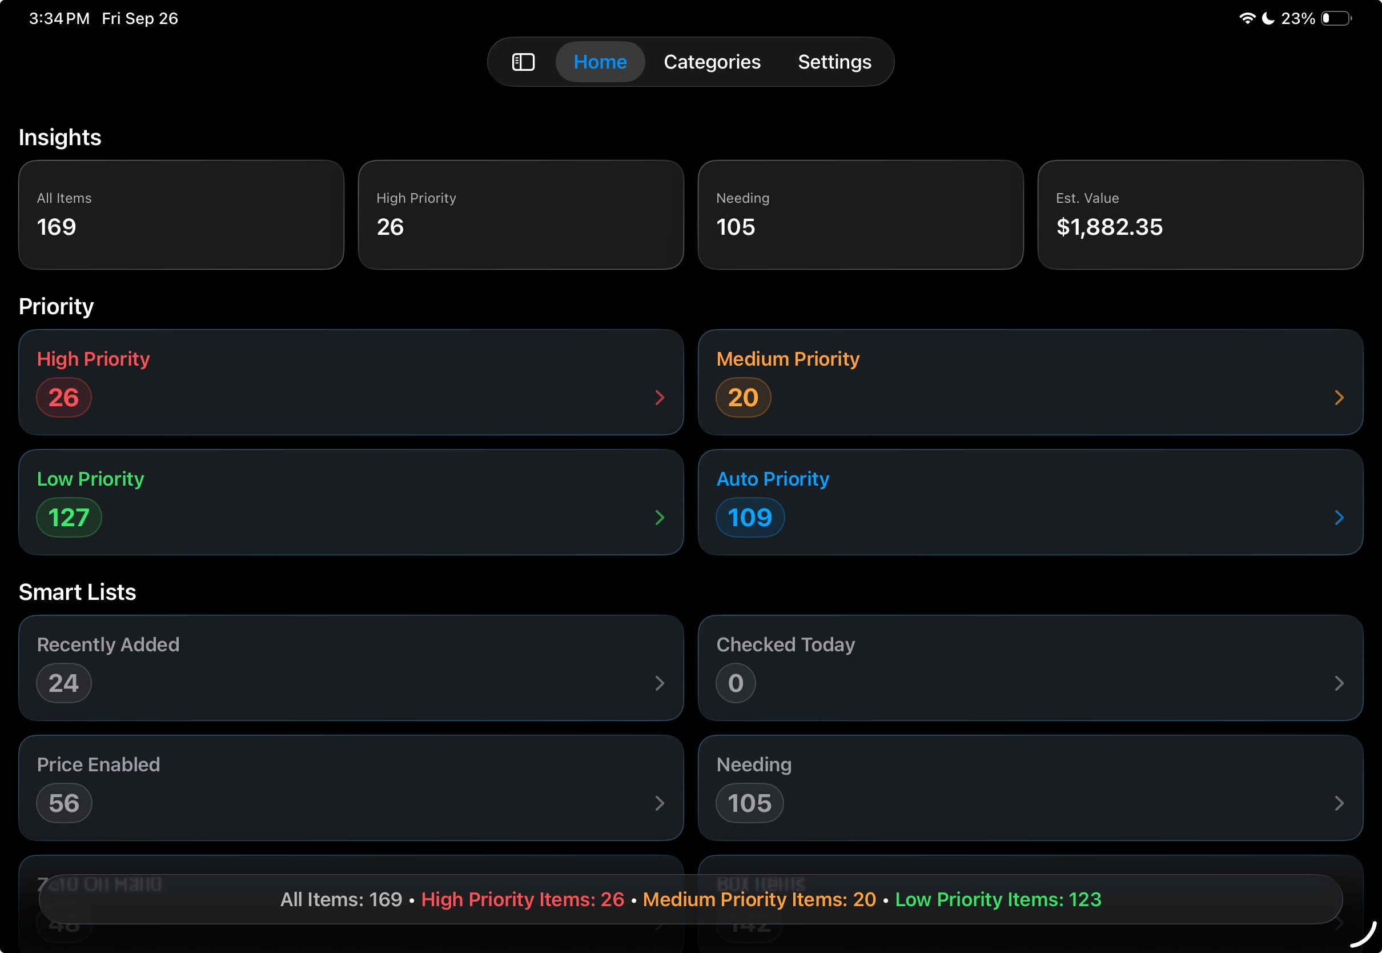This screenshot has width=1382, height=953.
Task: Tap the summary banner with item totals
Action: [690, 899]
